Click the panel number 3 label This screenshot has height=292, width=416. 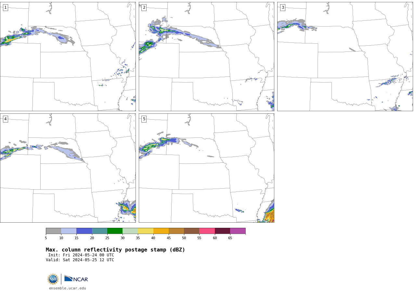(x=282, y=7)
